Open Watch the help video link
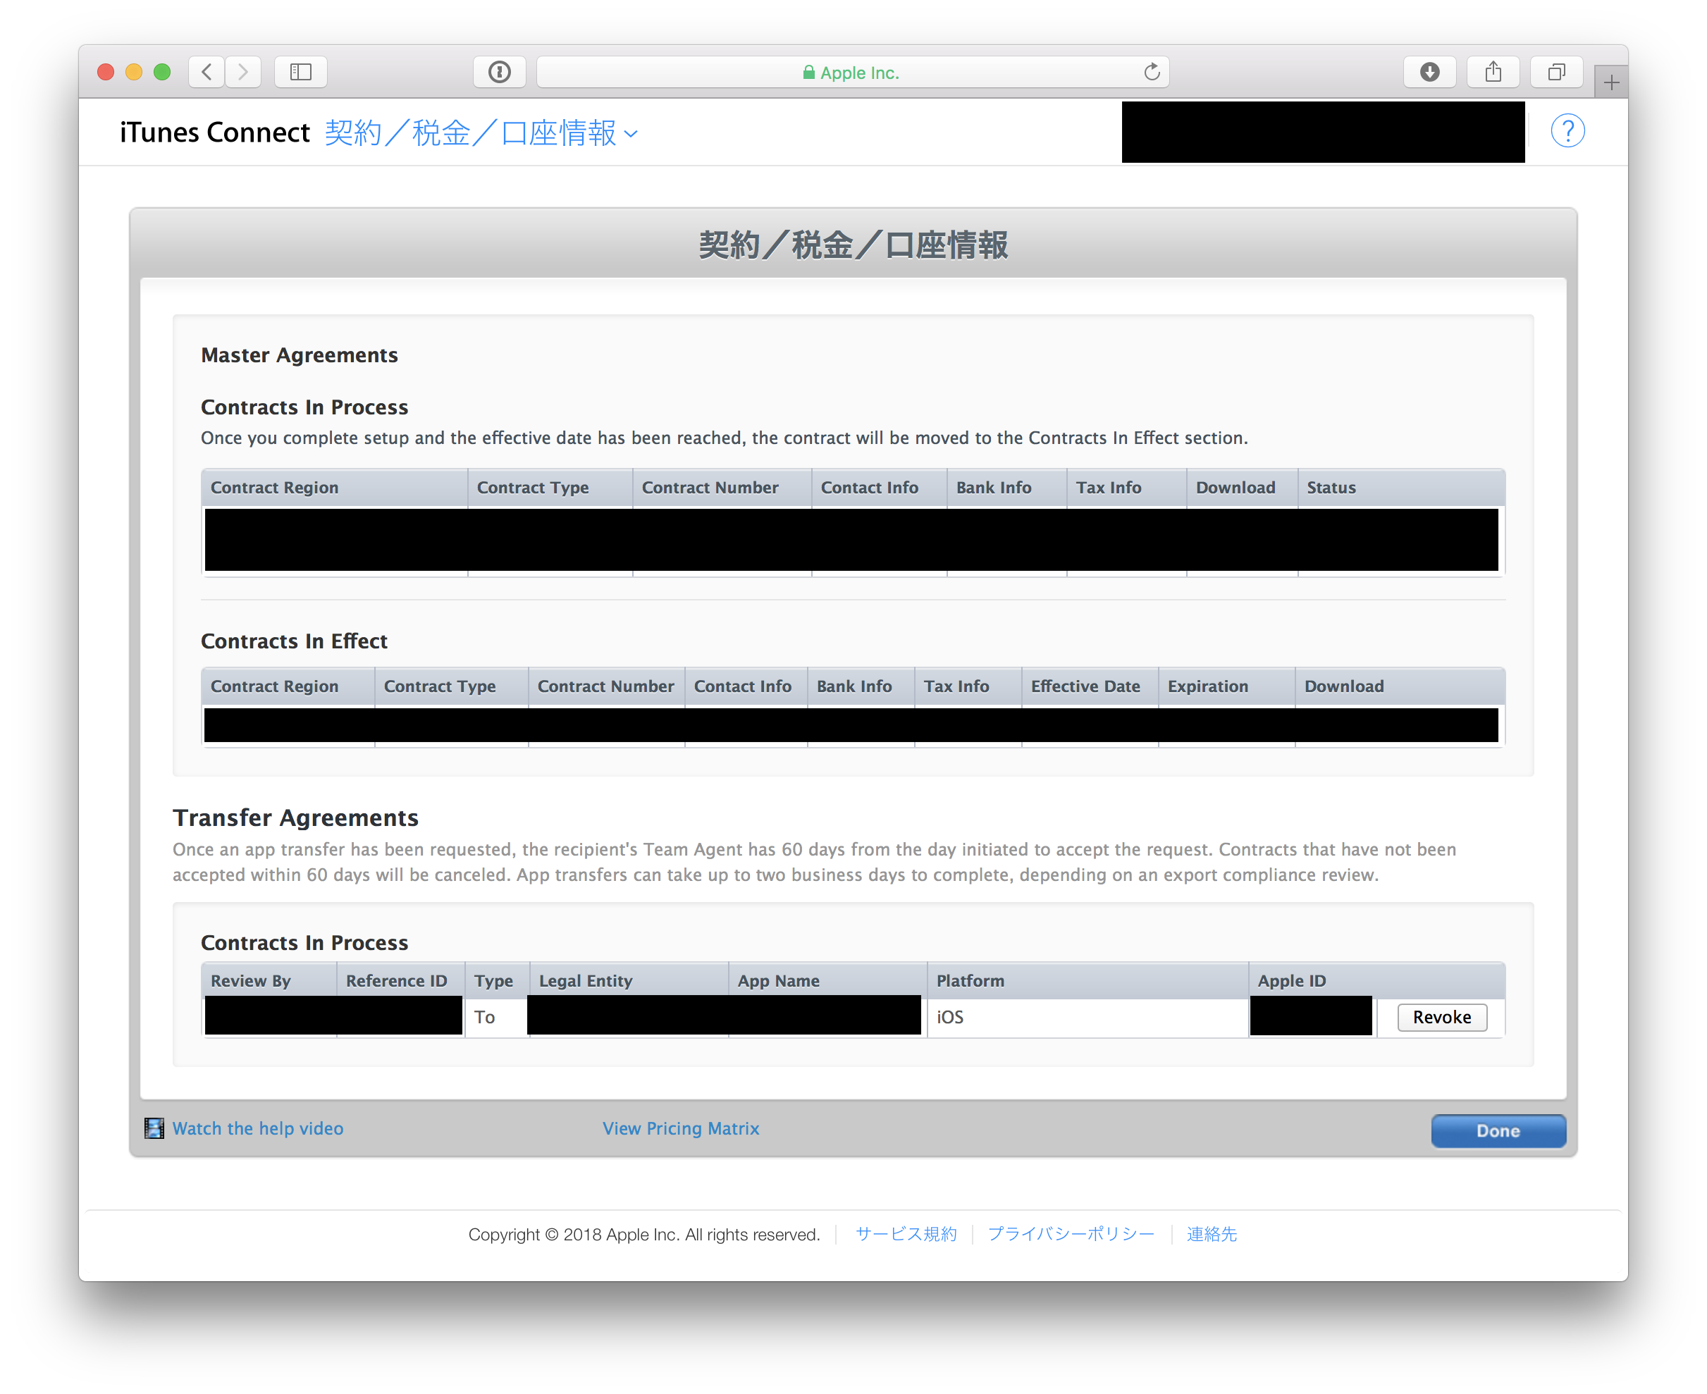Screen dimensions: 1707x1394 [x=258, y=1128]
